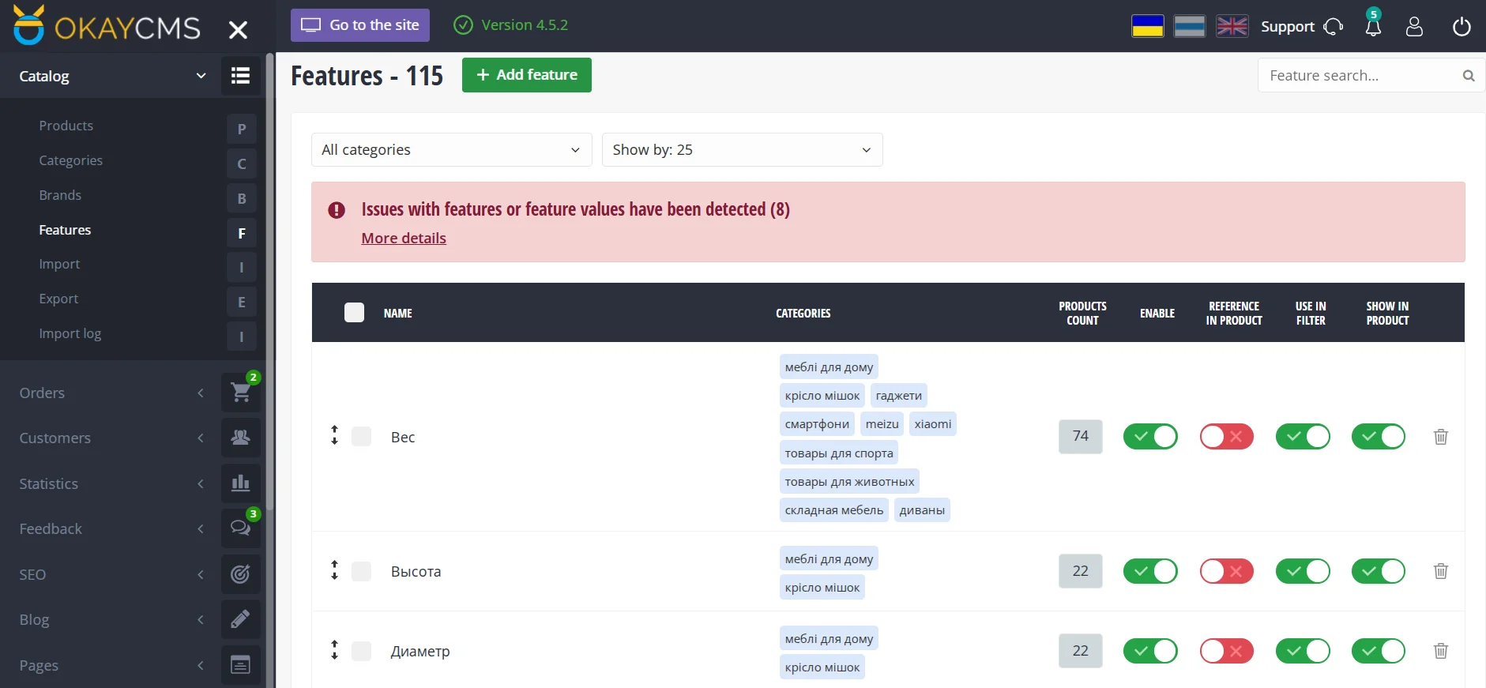Click the power logout icon
The image size is (1486, 688).
(1462, 27)
